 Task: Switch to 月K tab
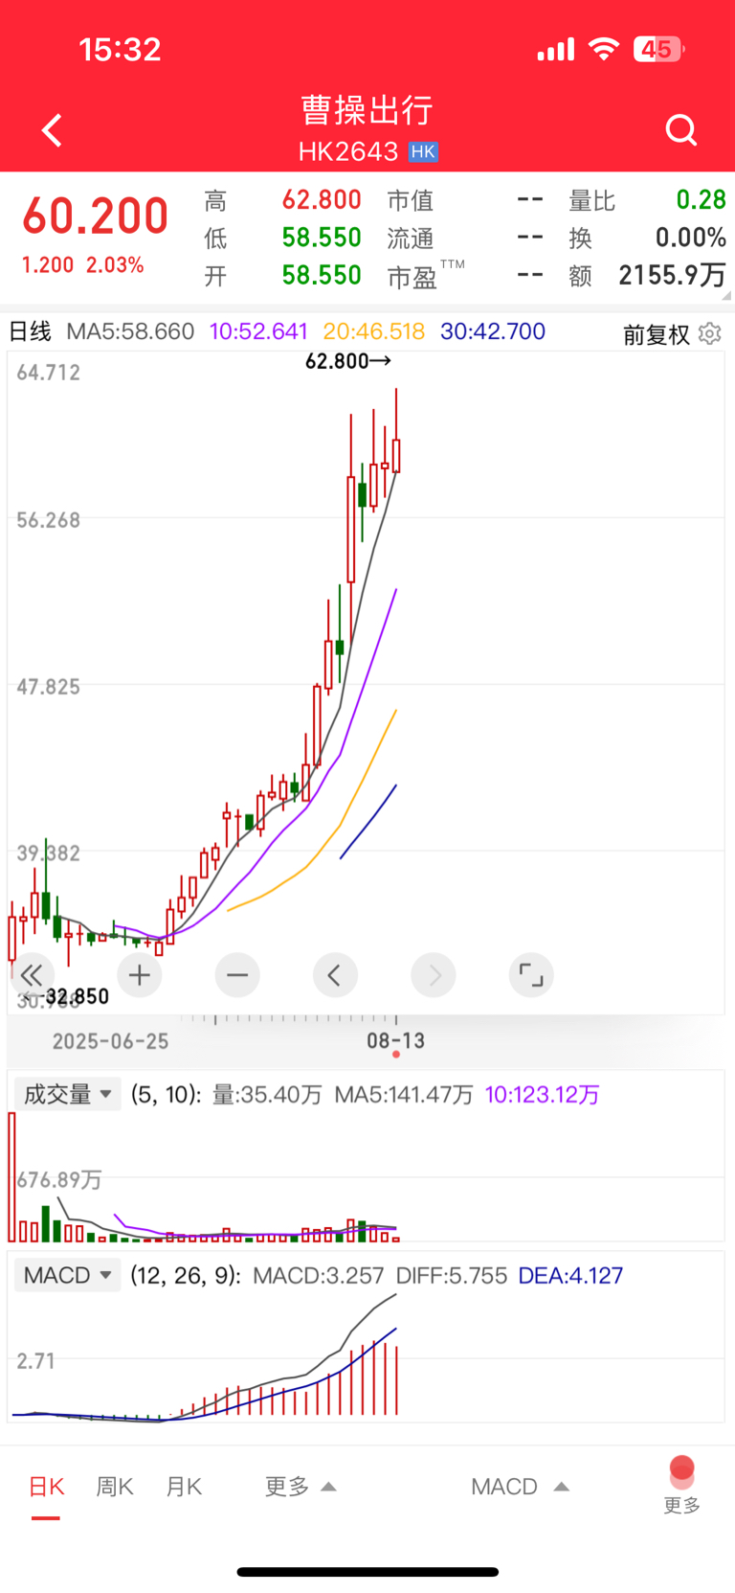pos(184,1487)
